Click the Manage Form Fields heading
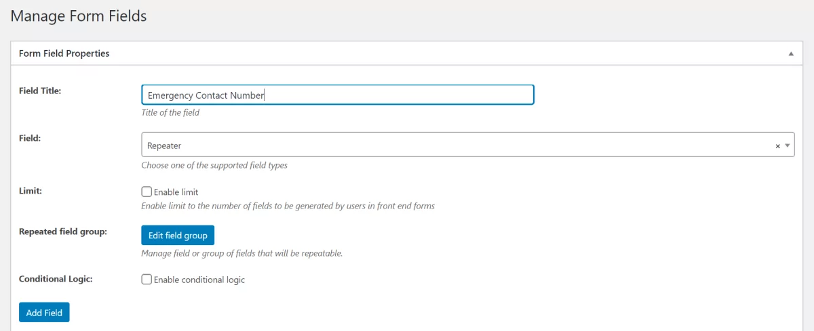814x331 pixels. pyautogui.click(x=79, y=16)
